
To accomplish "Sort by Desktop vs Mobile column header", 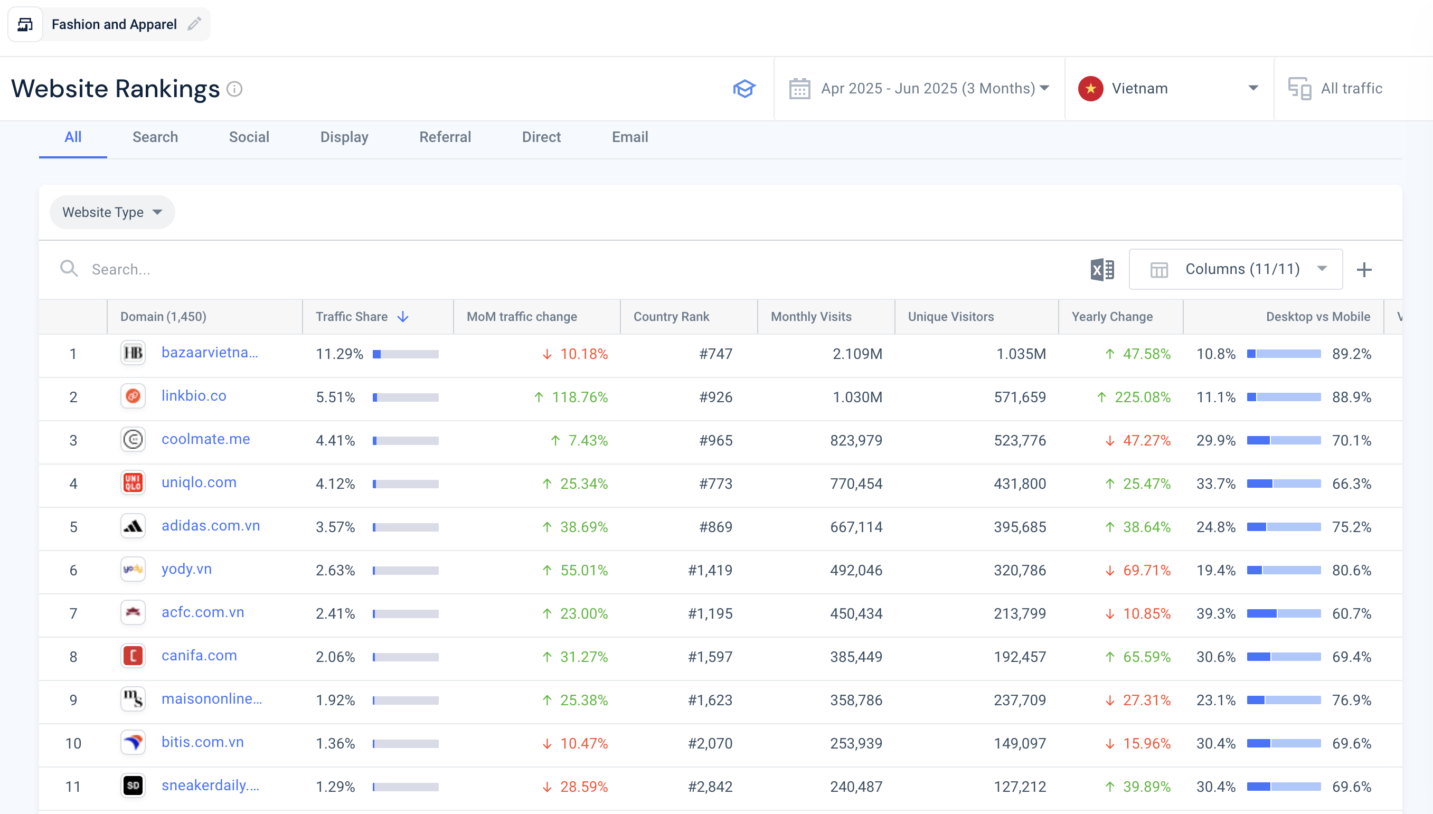I will 1318,317.
